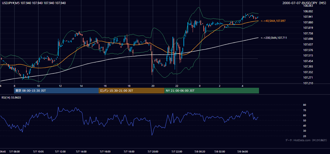Click the 107.758 price axis label
The height and width of the screenshot is (154, 330).
(x=308, y=33)
